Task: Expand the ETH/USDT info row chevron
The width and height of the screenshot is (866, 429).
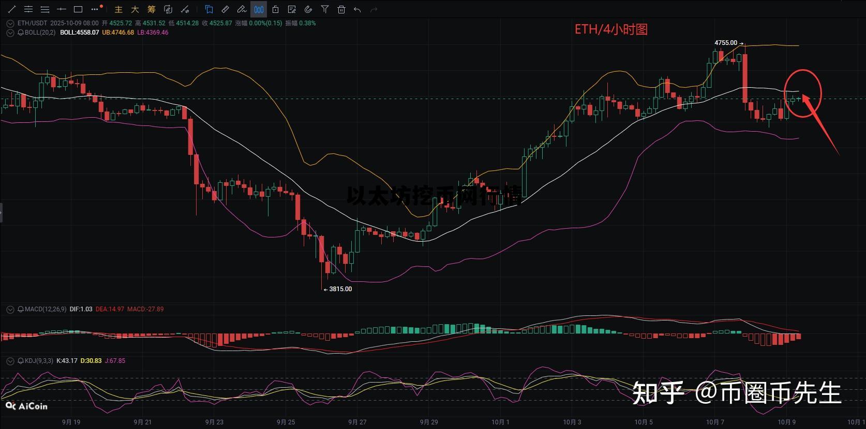Action: pos(10,23)
